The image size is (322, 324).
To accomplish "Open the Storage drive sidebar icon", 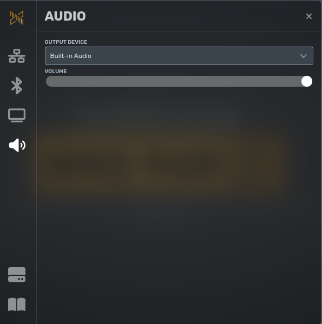I will (x=17, y=275).
